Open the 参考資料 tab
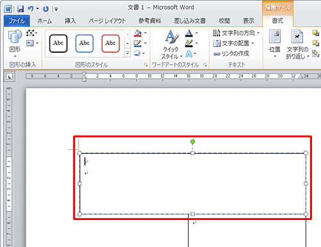The image size is (321, 247). click(150, 21)
